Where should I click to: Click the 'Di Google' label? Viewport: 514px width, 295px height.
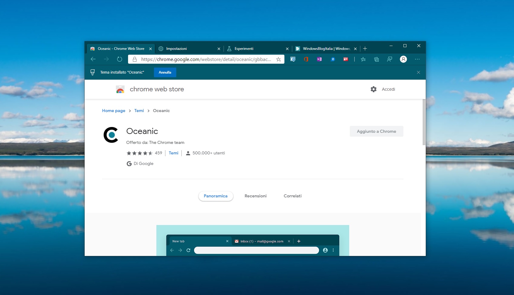(x=144, y=164)
